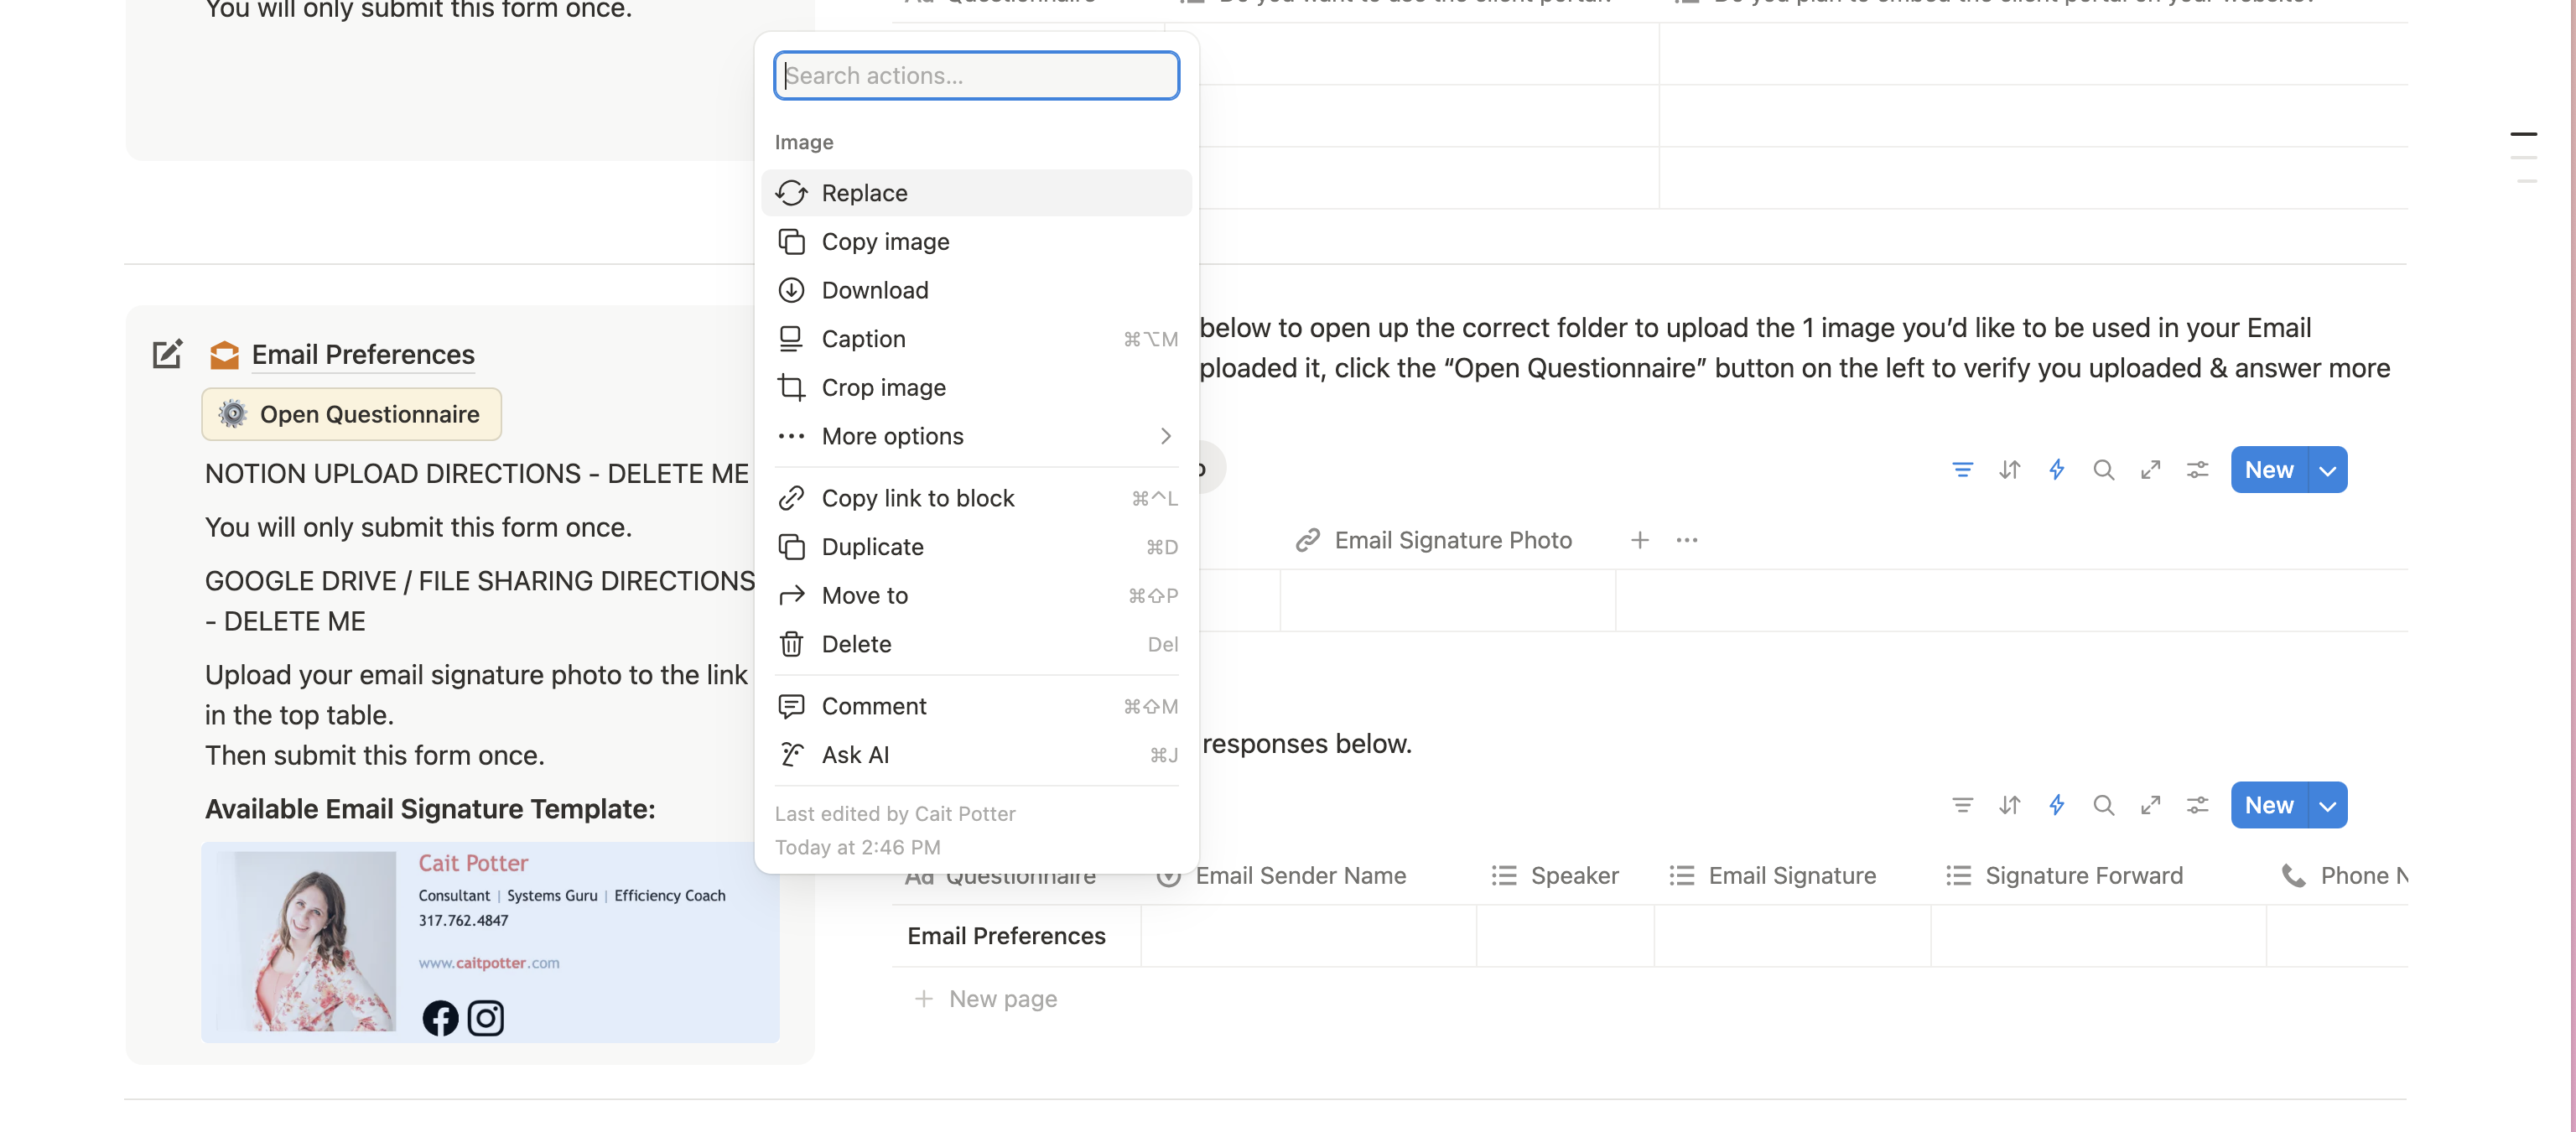Open the three-dot menu after Email Signature Photo

(1687, 540)
